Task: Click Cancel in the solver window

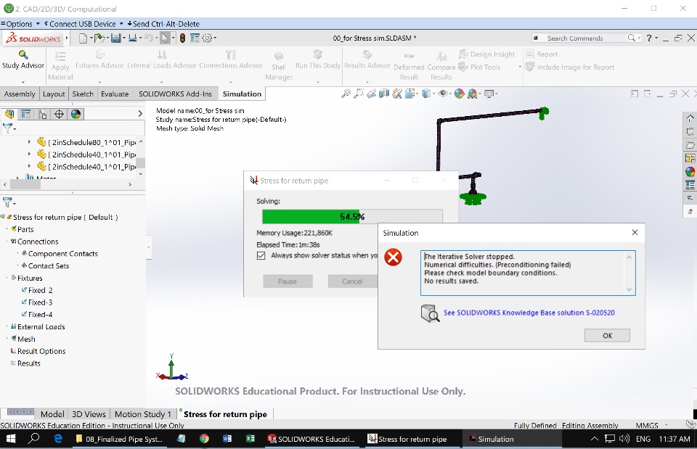Action: tap(352, 281)
